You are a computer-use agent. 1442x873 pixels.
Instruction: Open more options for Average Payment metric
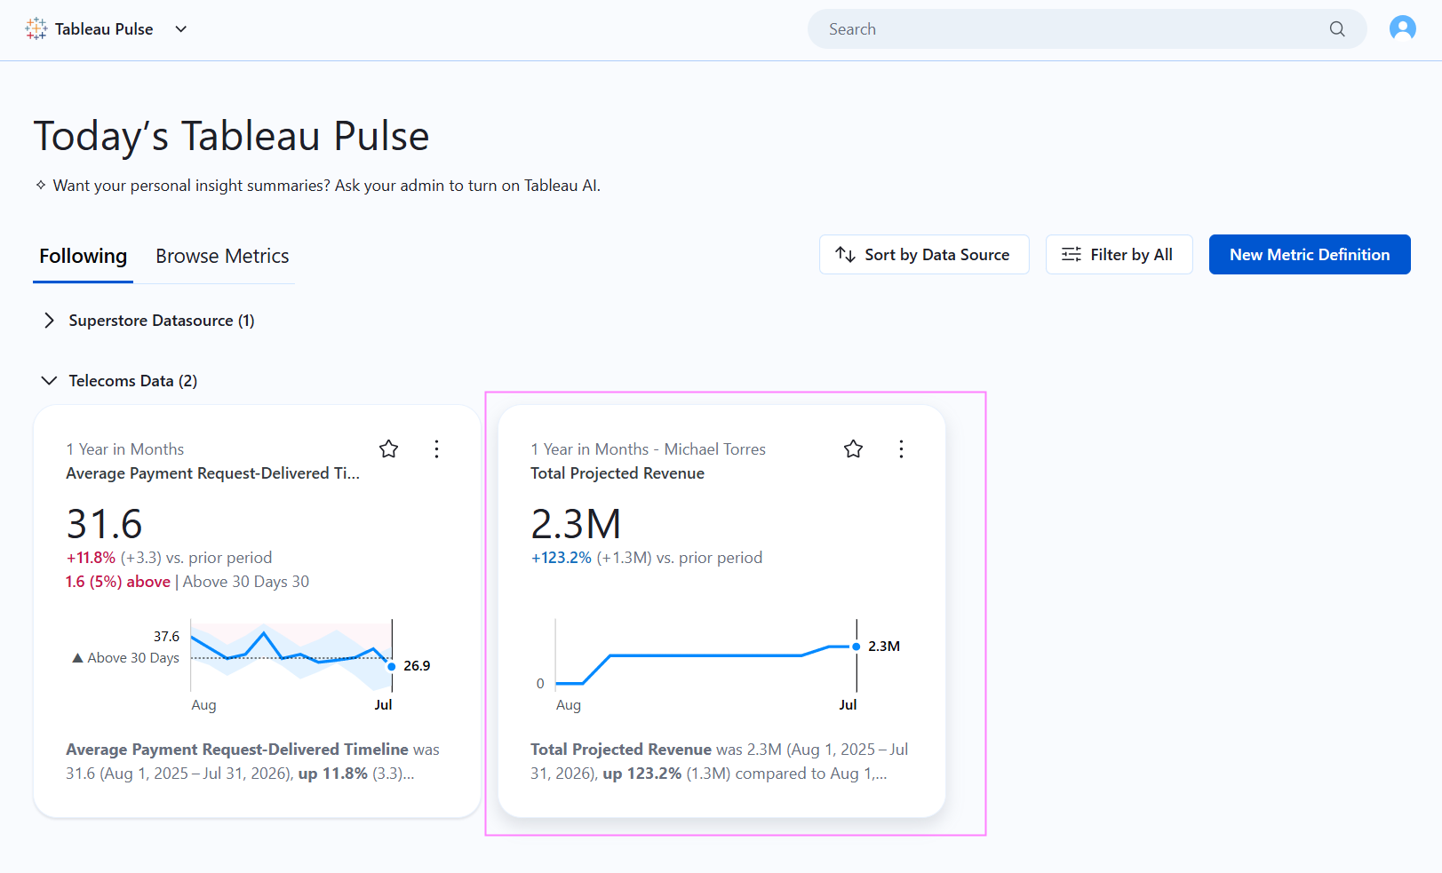point(436,448)
